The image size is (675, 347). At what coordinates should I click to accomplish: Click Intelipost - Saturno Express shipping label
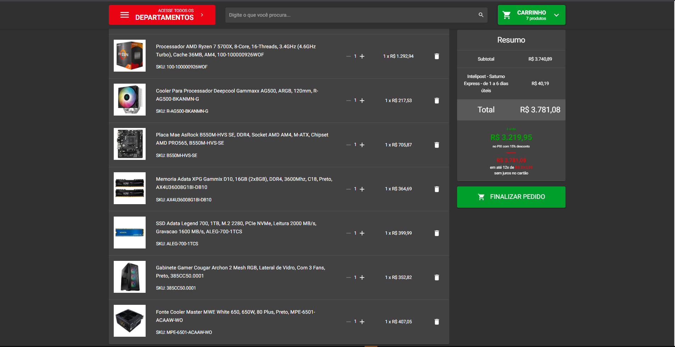point(486,84)
